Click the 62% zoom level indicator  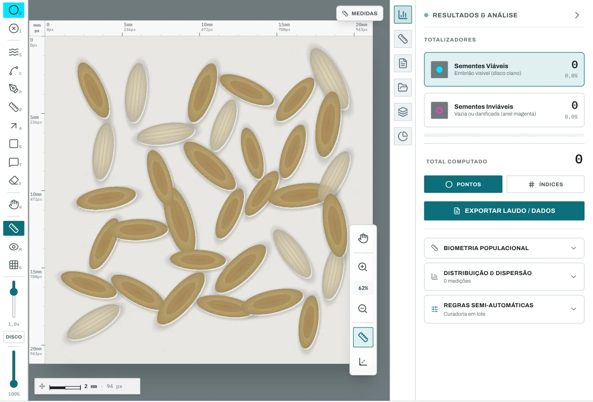point(363,288)
